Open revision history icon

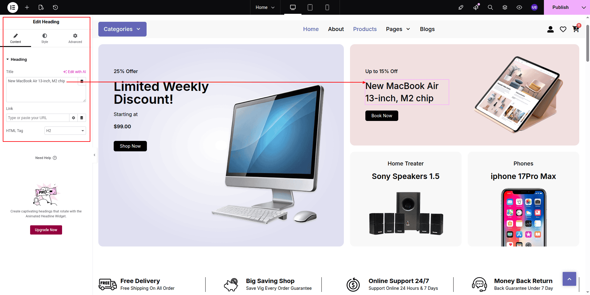click(55, 7)
